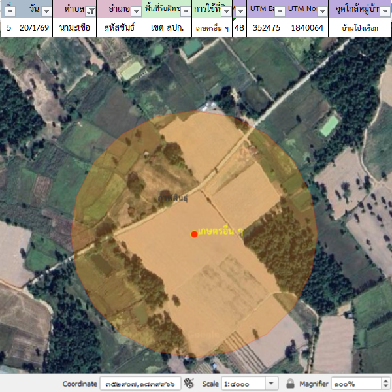Open the UTM Easting column filter dropdown
The image size is (392, 392).
coord(279,10)
